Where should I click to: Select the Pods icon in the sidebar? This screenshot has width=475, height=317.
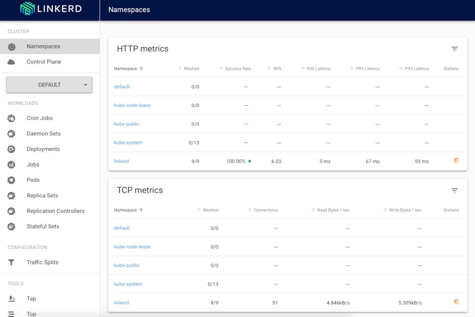(11, 180)
